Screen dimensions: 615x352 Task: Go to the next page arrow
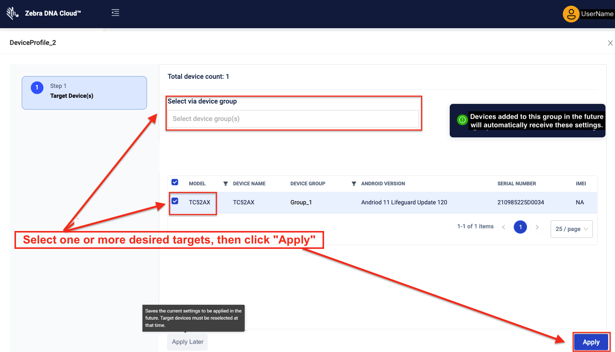click(x=537, y=227)
